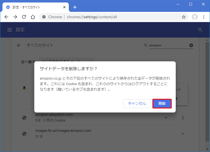Open the Chrome profile avatar
The image size is (210, 152).
(195, 17)
